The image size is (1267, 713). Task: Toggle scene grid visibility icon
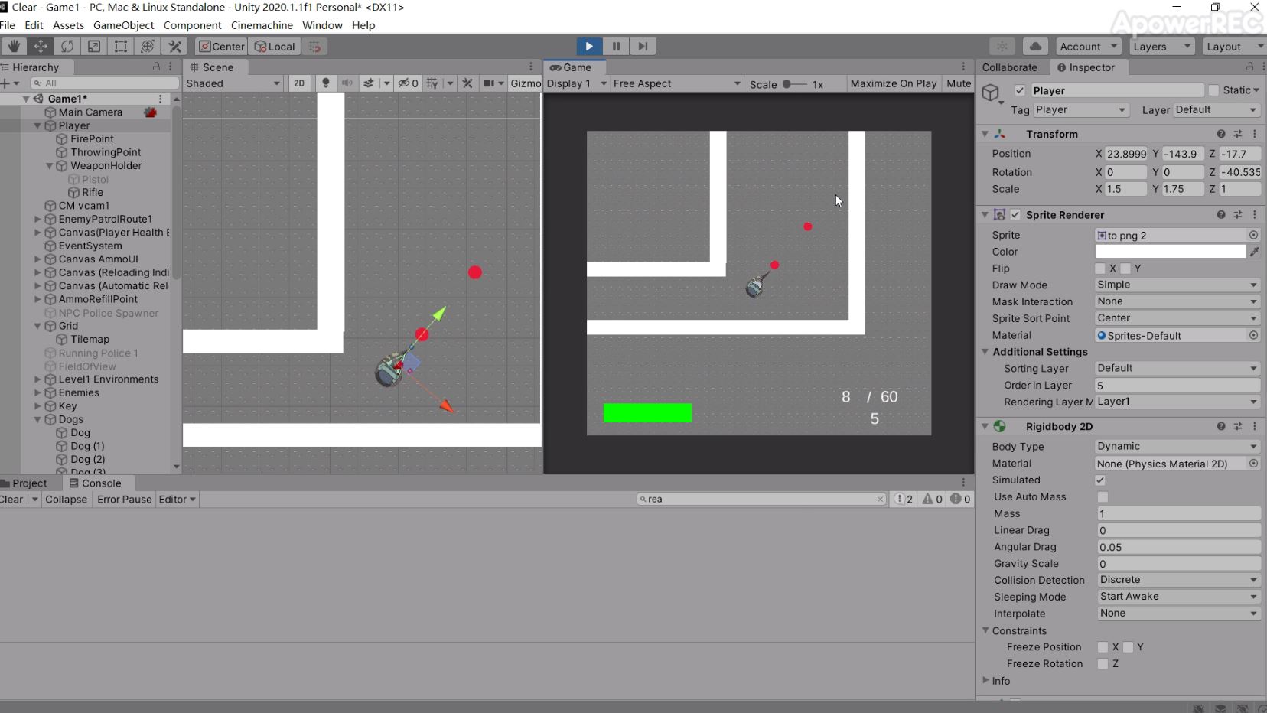432,83
